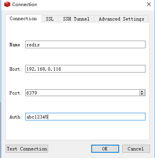This screenshot has height=158, width=155.
Task: Click the red Redis cube icon in title bar
Action: pos(7,5)
